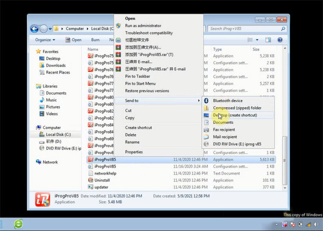Select Libraries in navigation pane
The height and width of the screenshot is (231, 323).
47,86
